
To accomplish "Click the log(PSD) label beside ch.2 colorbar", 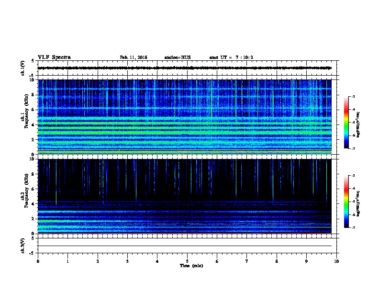I will coord(358,203).
